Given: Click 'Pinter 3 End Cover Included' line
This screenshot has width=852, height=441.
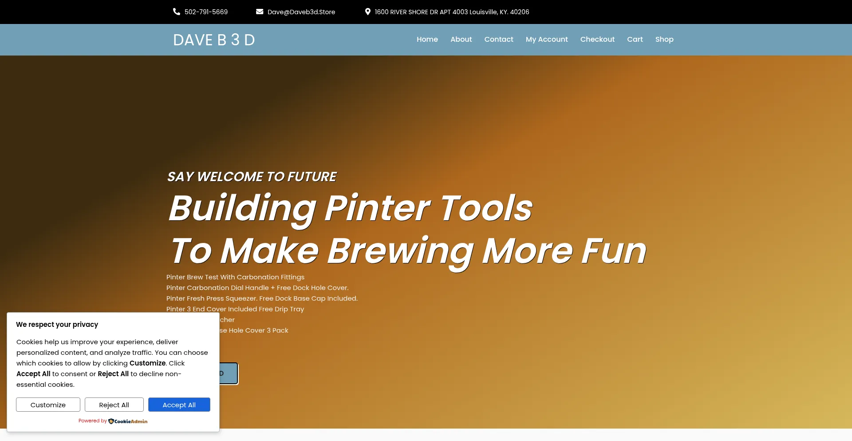Looking at the screenshot, I should (x=235, y=309).
